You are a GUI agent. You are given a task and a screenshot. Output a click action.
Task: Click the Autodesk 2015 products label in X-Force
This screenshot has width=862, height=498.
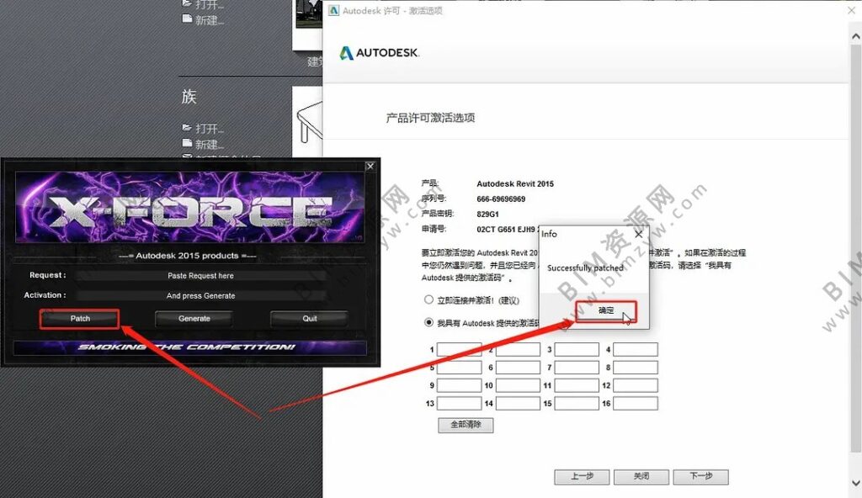(188, 256)
